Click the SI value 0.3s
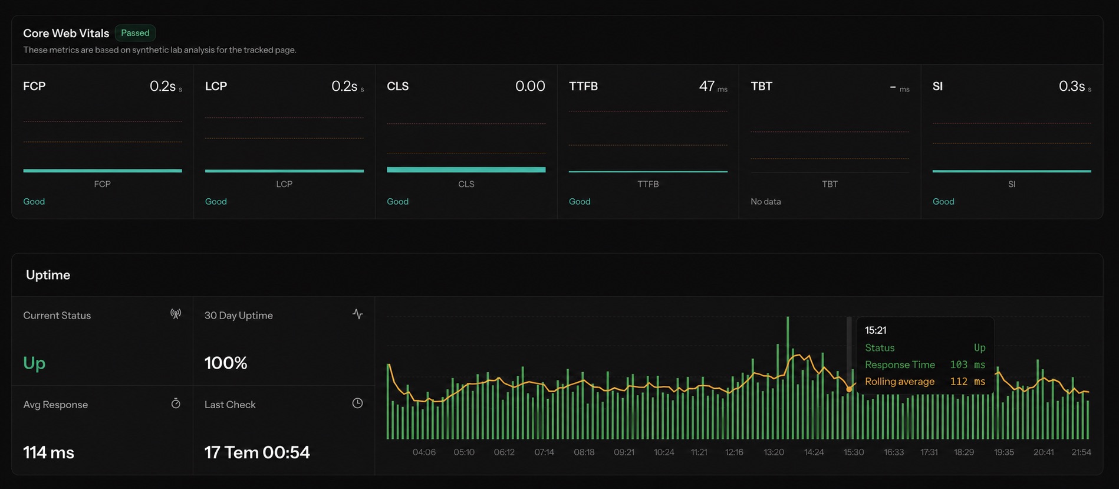The width and height of the screenshot is (1119, 489). (1075, 86)
